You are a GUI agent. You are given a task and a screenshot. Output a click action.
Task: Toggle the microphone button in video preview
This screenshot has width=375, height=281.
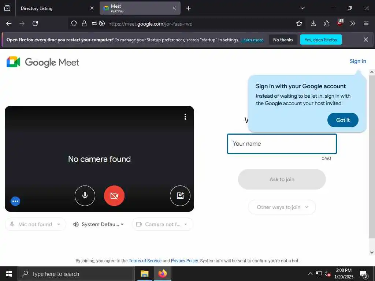tap(85, 196)
